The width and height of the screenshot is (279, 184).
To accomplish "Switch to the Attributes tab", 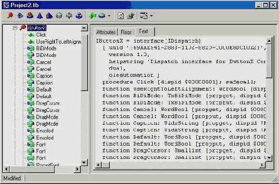I will (x=106, y=32).
